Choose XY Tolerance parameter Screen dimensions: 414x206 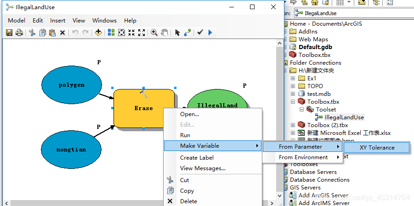377,147
